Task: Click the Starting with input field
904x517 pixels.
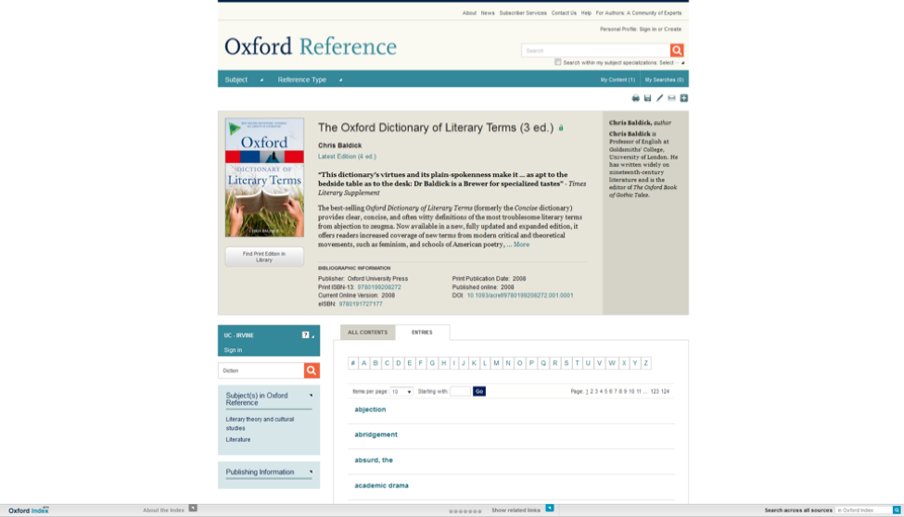Action: coord(460,391)
